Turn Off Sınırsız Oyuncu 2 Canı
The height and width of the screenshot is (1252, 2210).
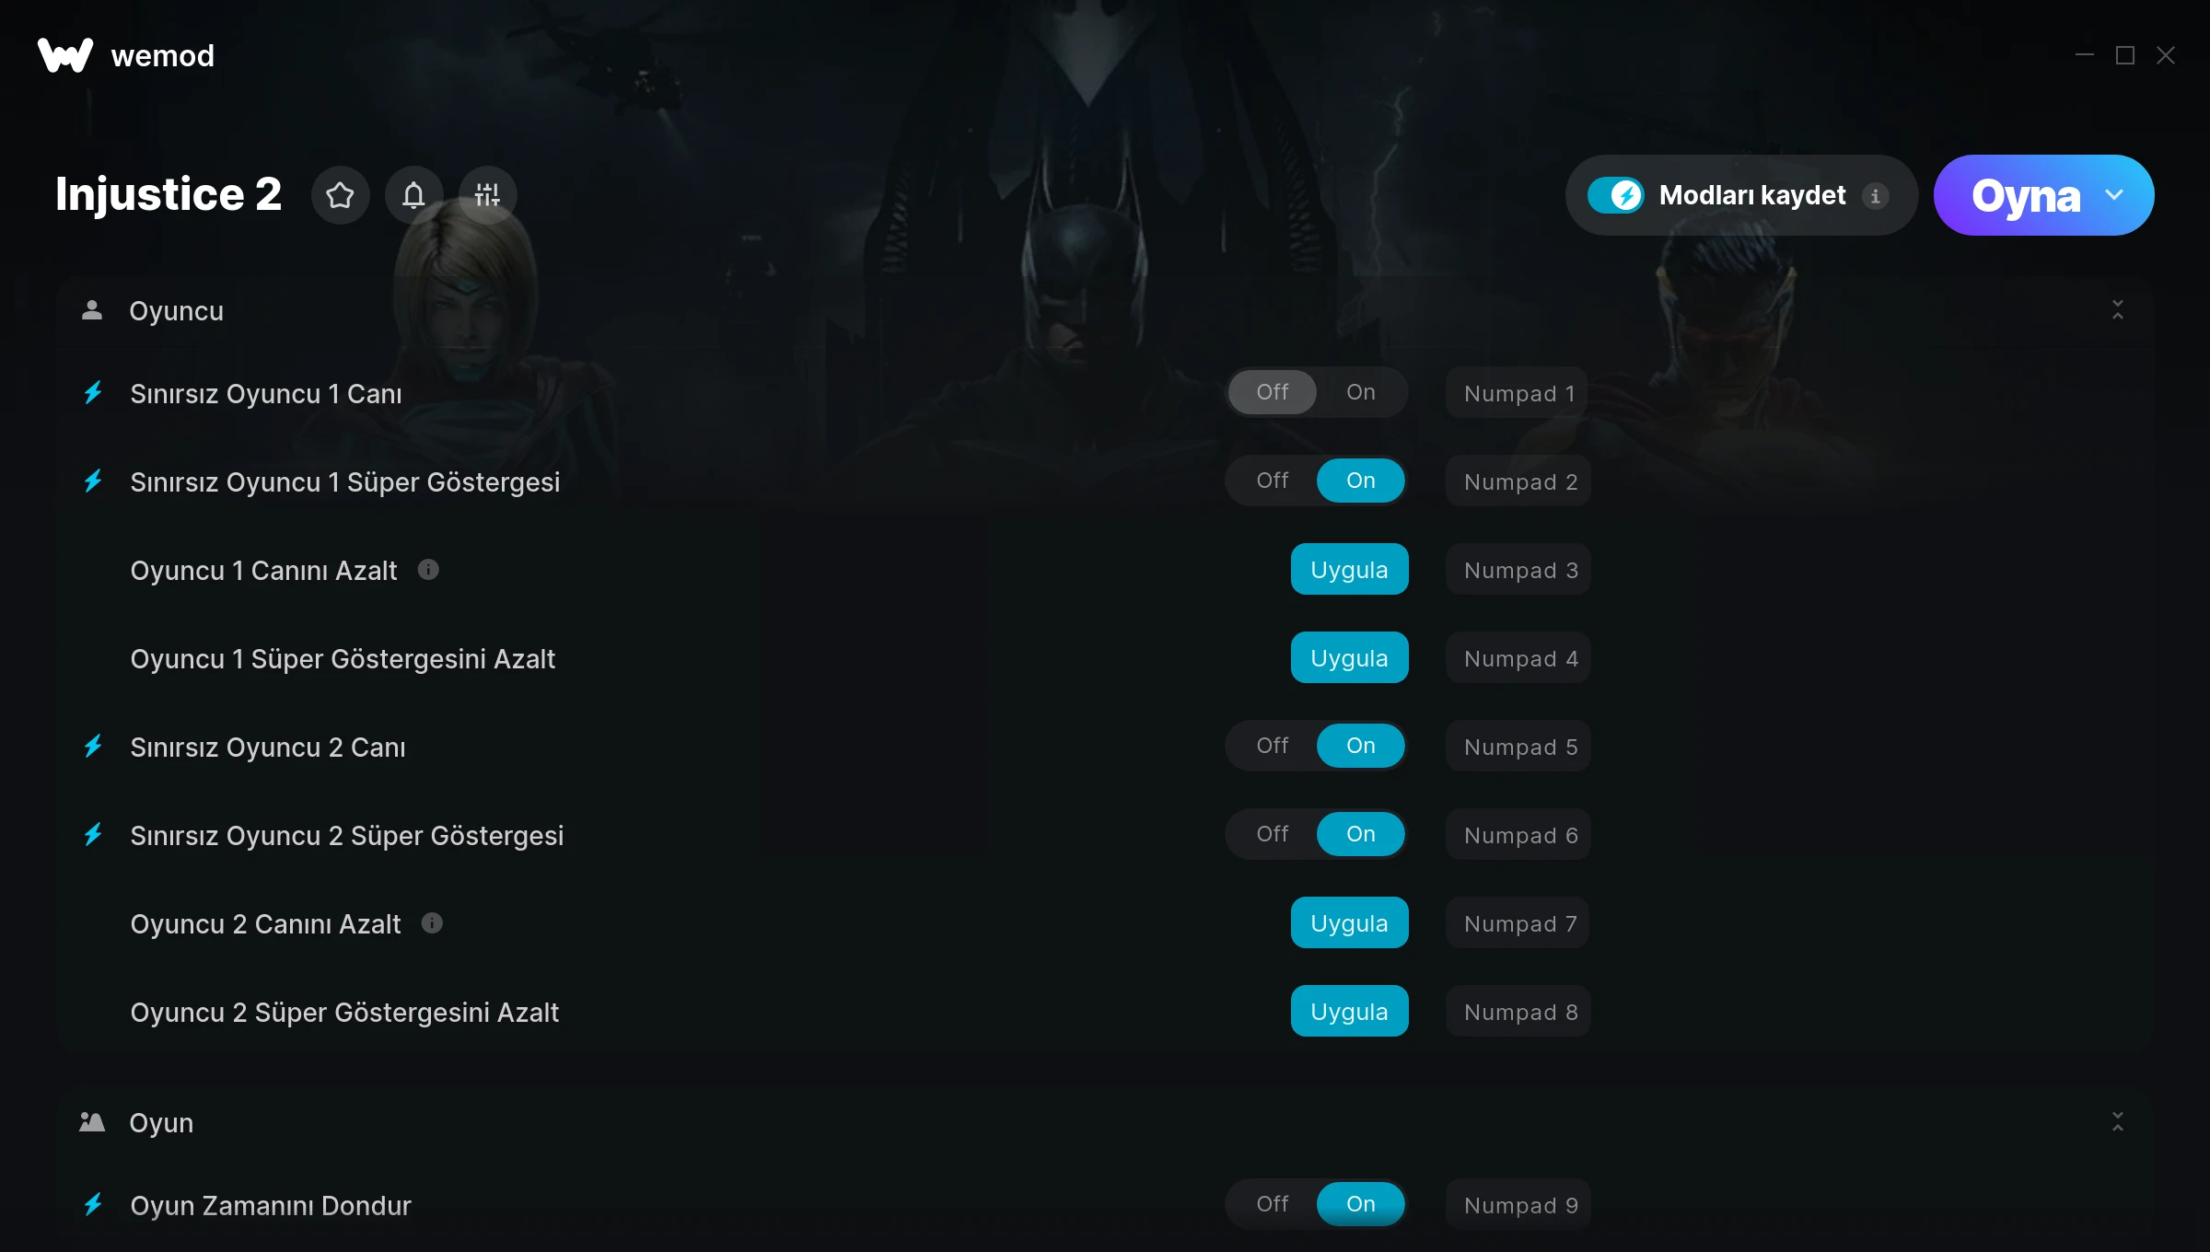(1273, 746)
